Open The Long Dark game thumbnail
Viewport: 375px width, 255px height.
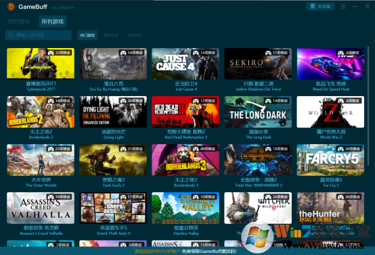[x=258, y=112]
